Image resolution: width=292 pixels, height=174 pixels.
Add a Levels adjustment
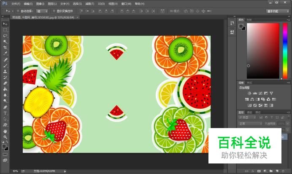click(255, 94)
